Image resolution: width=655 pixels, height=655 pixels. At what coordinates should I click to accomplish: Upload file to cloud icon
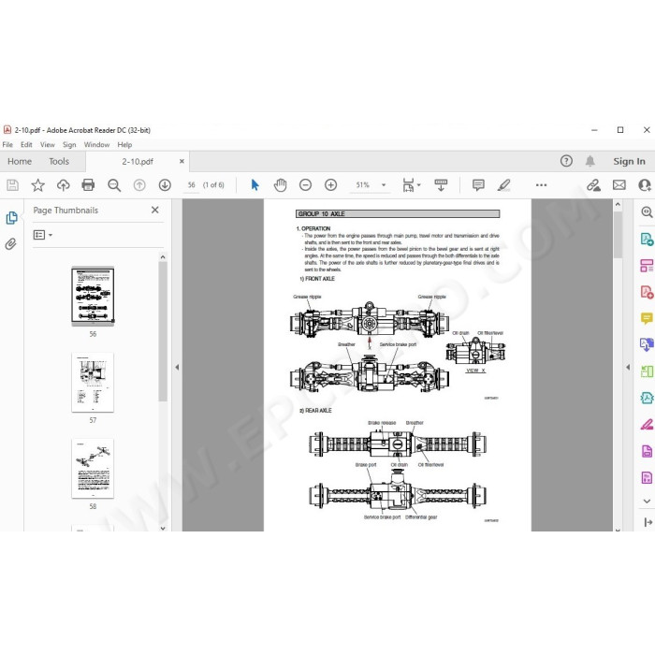[x=63, y=185]
